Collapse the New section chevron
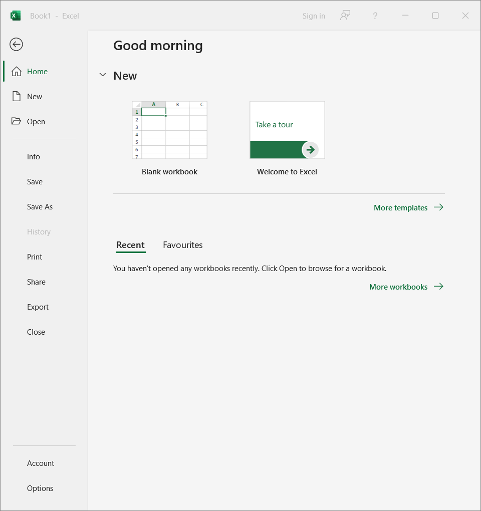This screenshot has height=511, width=481. pyautogui.click(x=103, y=75)
